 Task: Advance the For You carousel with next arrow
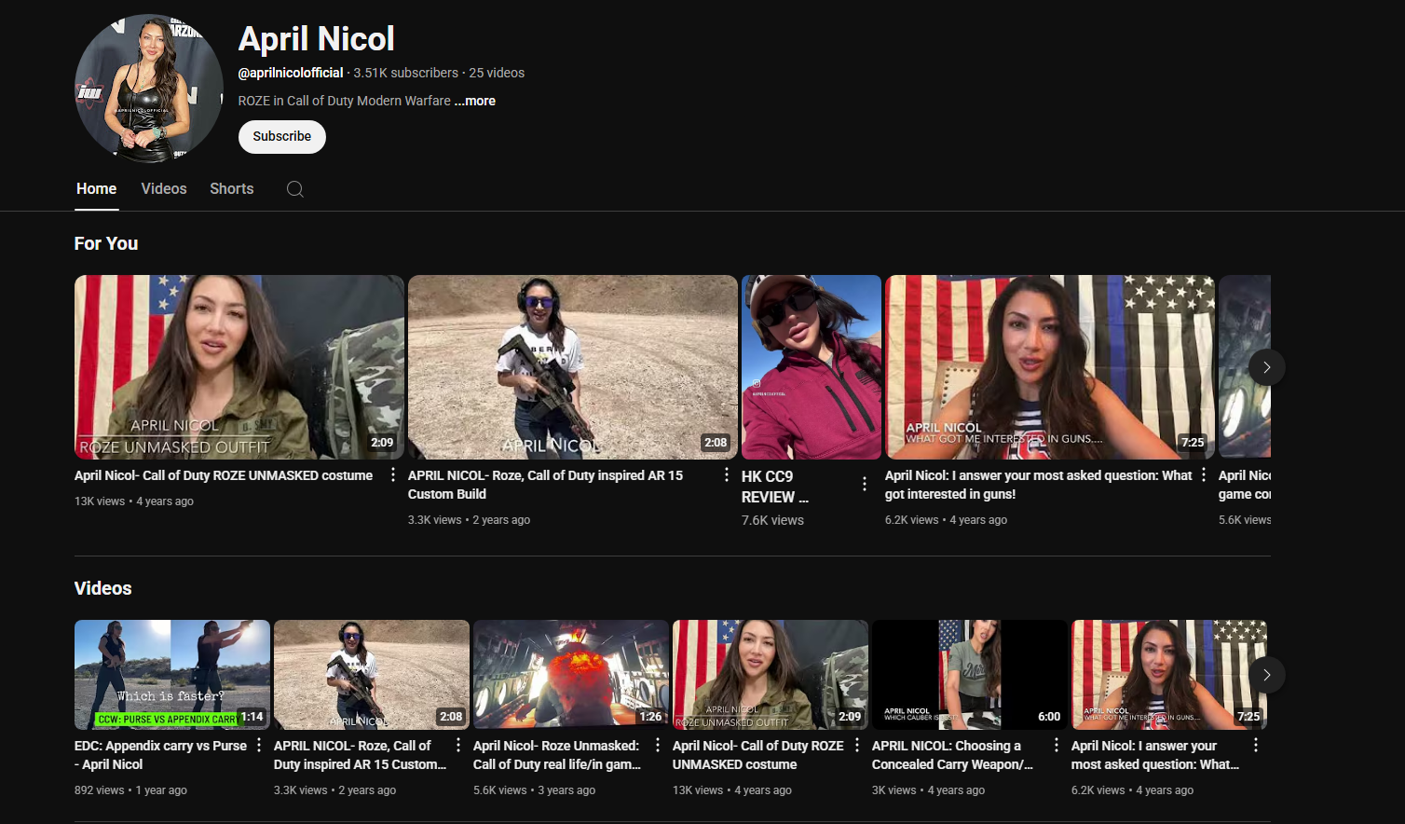point(1266,367)
